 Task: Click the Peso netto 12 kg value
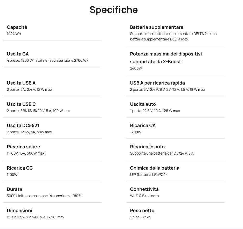140,217
